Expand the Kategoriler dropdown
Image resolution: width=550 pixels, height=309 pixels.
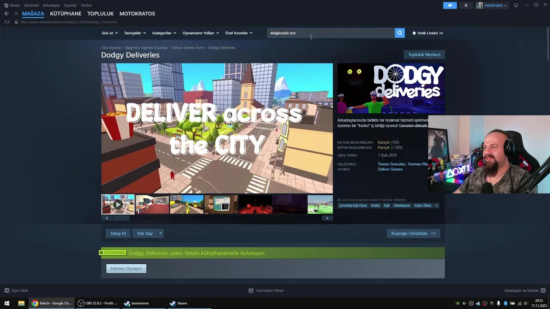pyautogui.click(x=164, y=33)
